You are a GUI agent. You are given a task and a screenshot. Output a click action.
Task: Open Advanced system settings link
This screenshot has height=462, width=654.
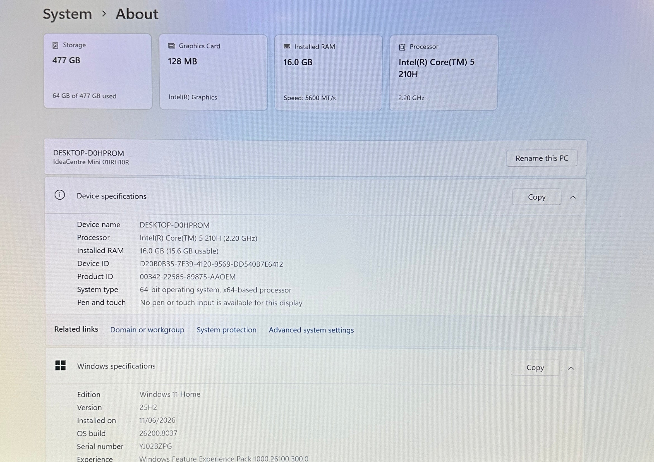[311, 330]
